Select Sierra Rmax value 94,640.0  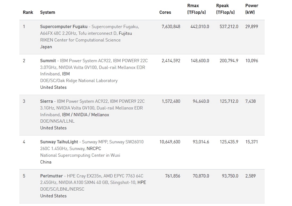[x=201, y=101]
